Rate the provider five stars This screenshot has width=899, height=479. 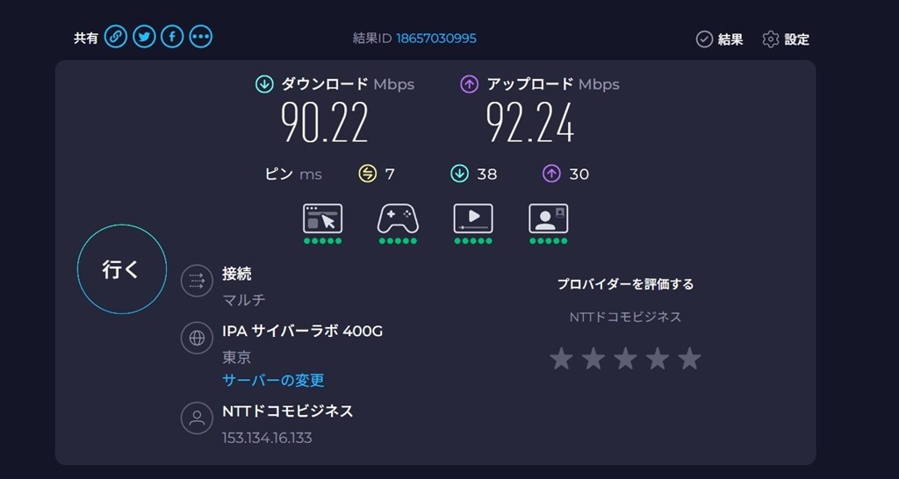pos(690,359)
